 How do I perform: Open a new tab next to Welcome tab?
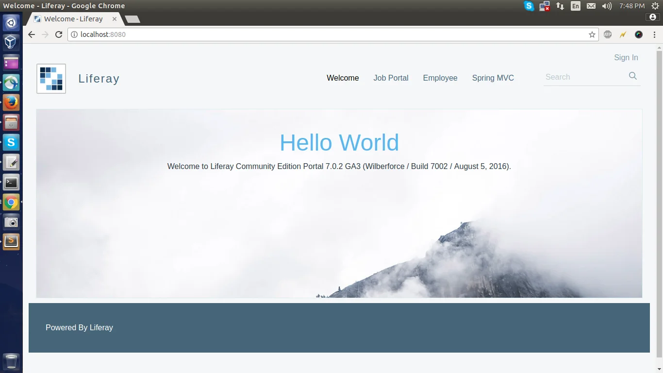tap(132, 19)
